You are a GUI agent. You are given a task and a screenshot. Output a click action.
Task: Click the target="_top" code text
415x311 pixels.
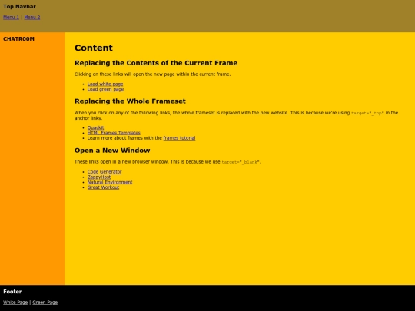pyautogui.click(x=367, y=113)
